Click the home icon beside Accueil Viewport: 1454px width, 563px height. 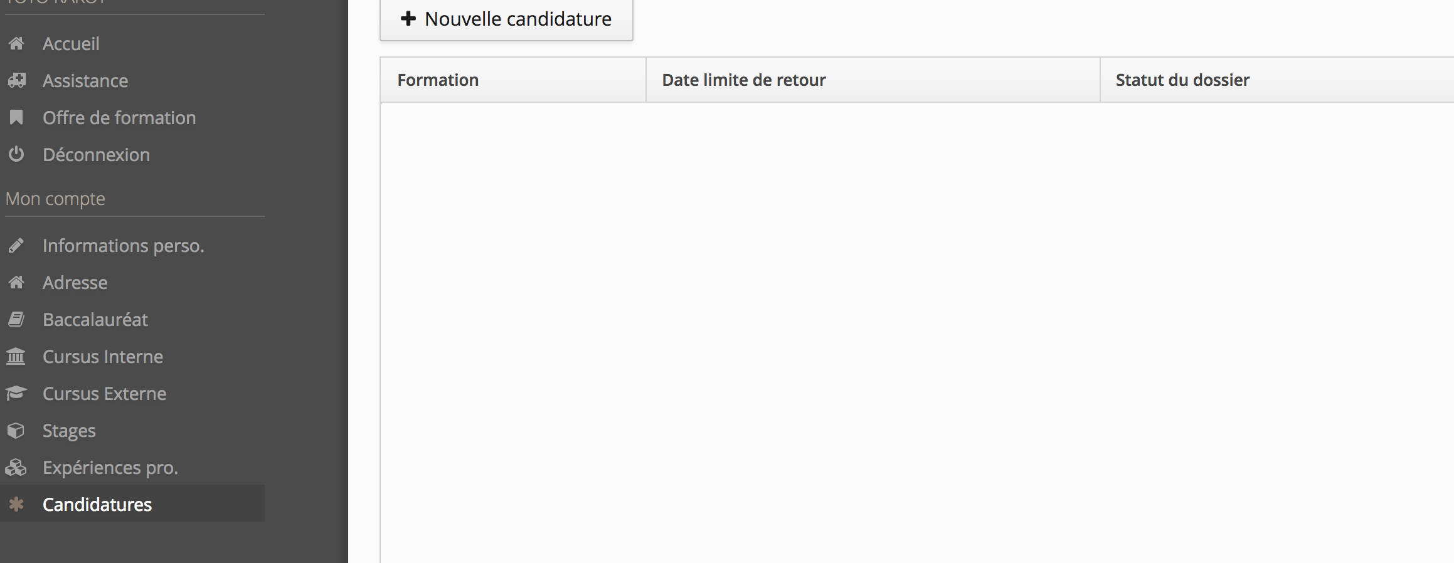coord(16,43)
